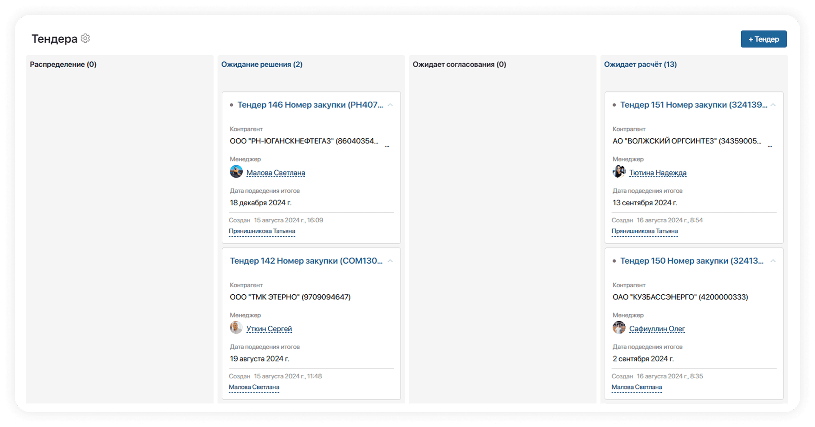Open the Ожидание решения (2) column

click(x=262, y=65)
